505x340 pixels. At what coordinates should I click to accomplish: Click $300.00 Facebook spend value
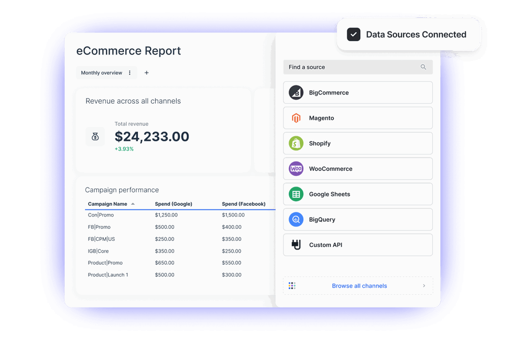point(232,275)
